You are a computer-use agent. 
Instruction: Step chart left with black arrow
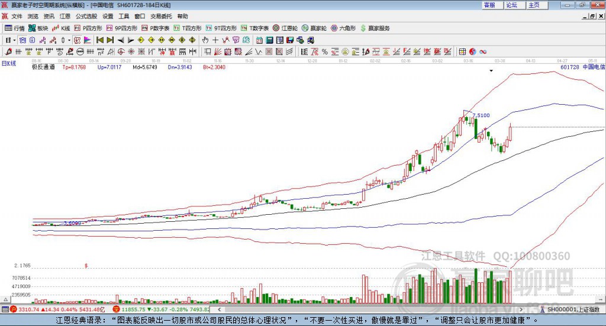click(x=121, y=40)
